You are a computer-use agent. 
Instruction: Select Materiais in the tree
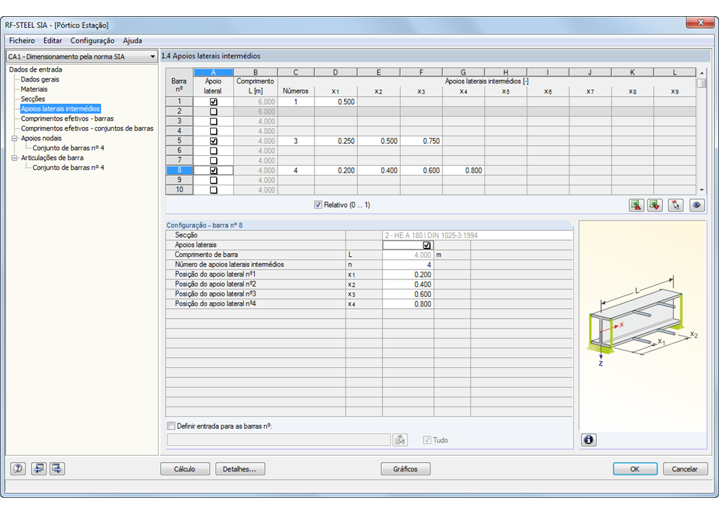34,89
